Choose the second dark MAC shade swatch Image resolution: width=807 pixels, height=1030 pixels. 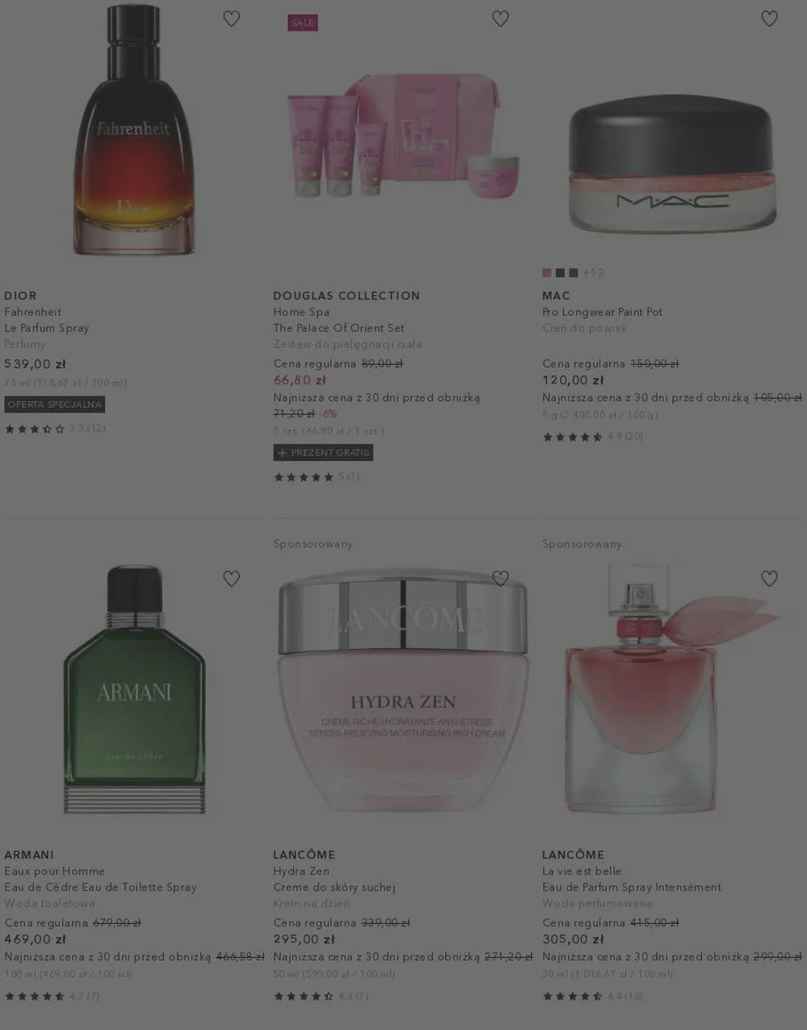click(x=560, y=273)
